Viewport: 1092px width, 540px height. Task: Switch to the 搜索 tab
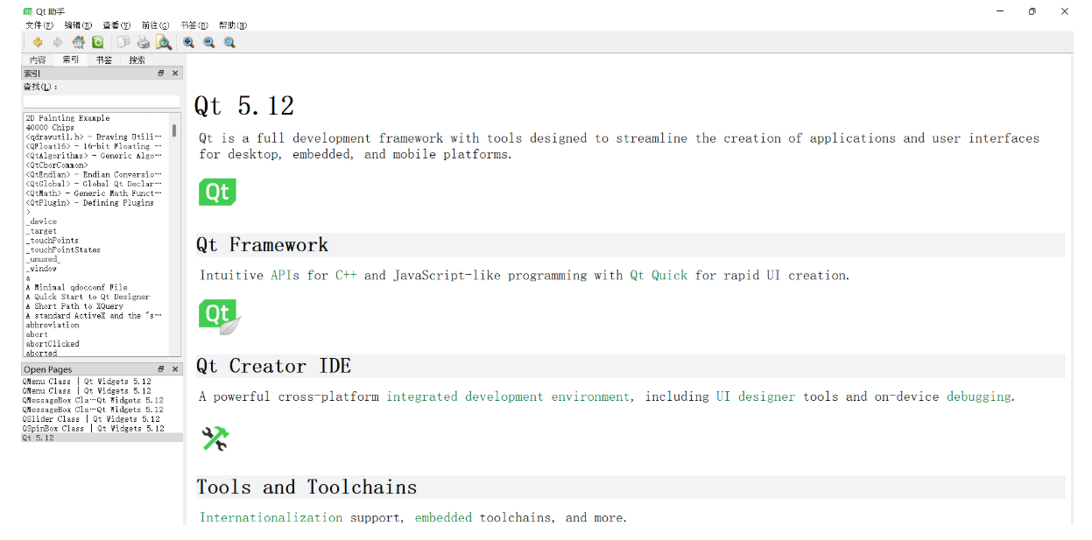137,60
